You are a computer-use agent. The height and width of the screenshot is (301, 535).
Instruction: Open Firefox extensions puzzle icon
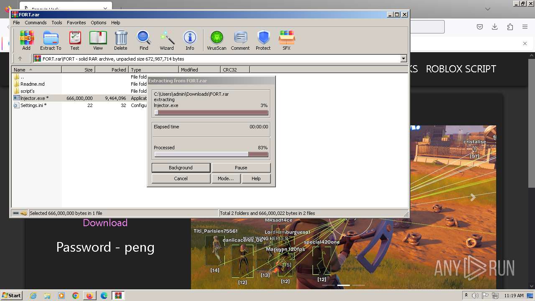(x=510, y=27)
